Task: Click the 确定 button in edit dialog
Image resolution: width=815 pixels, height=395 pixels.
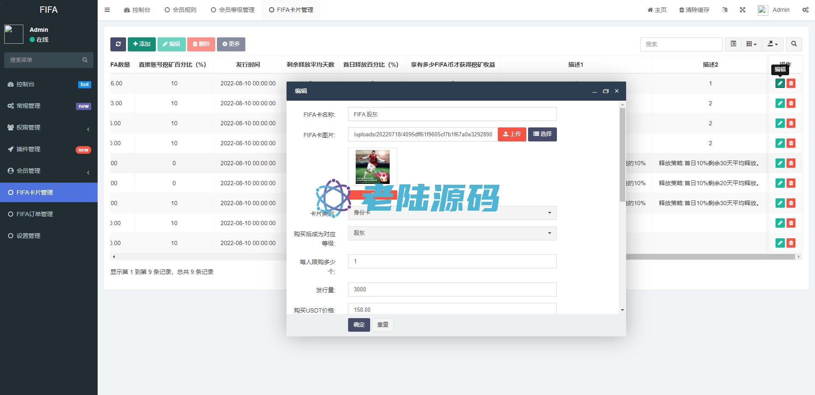Action: pos(359,325)
